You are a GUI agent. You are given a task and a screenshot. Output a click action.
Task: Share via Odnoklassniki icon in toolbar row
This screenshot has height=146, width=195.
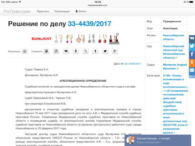tap(76, 51)
